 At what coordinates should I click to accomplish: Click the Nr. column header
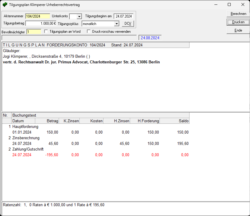pyautogui.click(x=7, y=115)
